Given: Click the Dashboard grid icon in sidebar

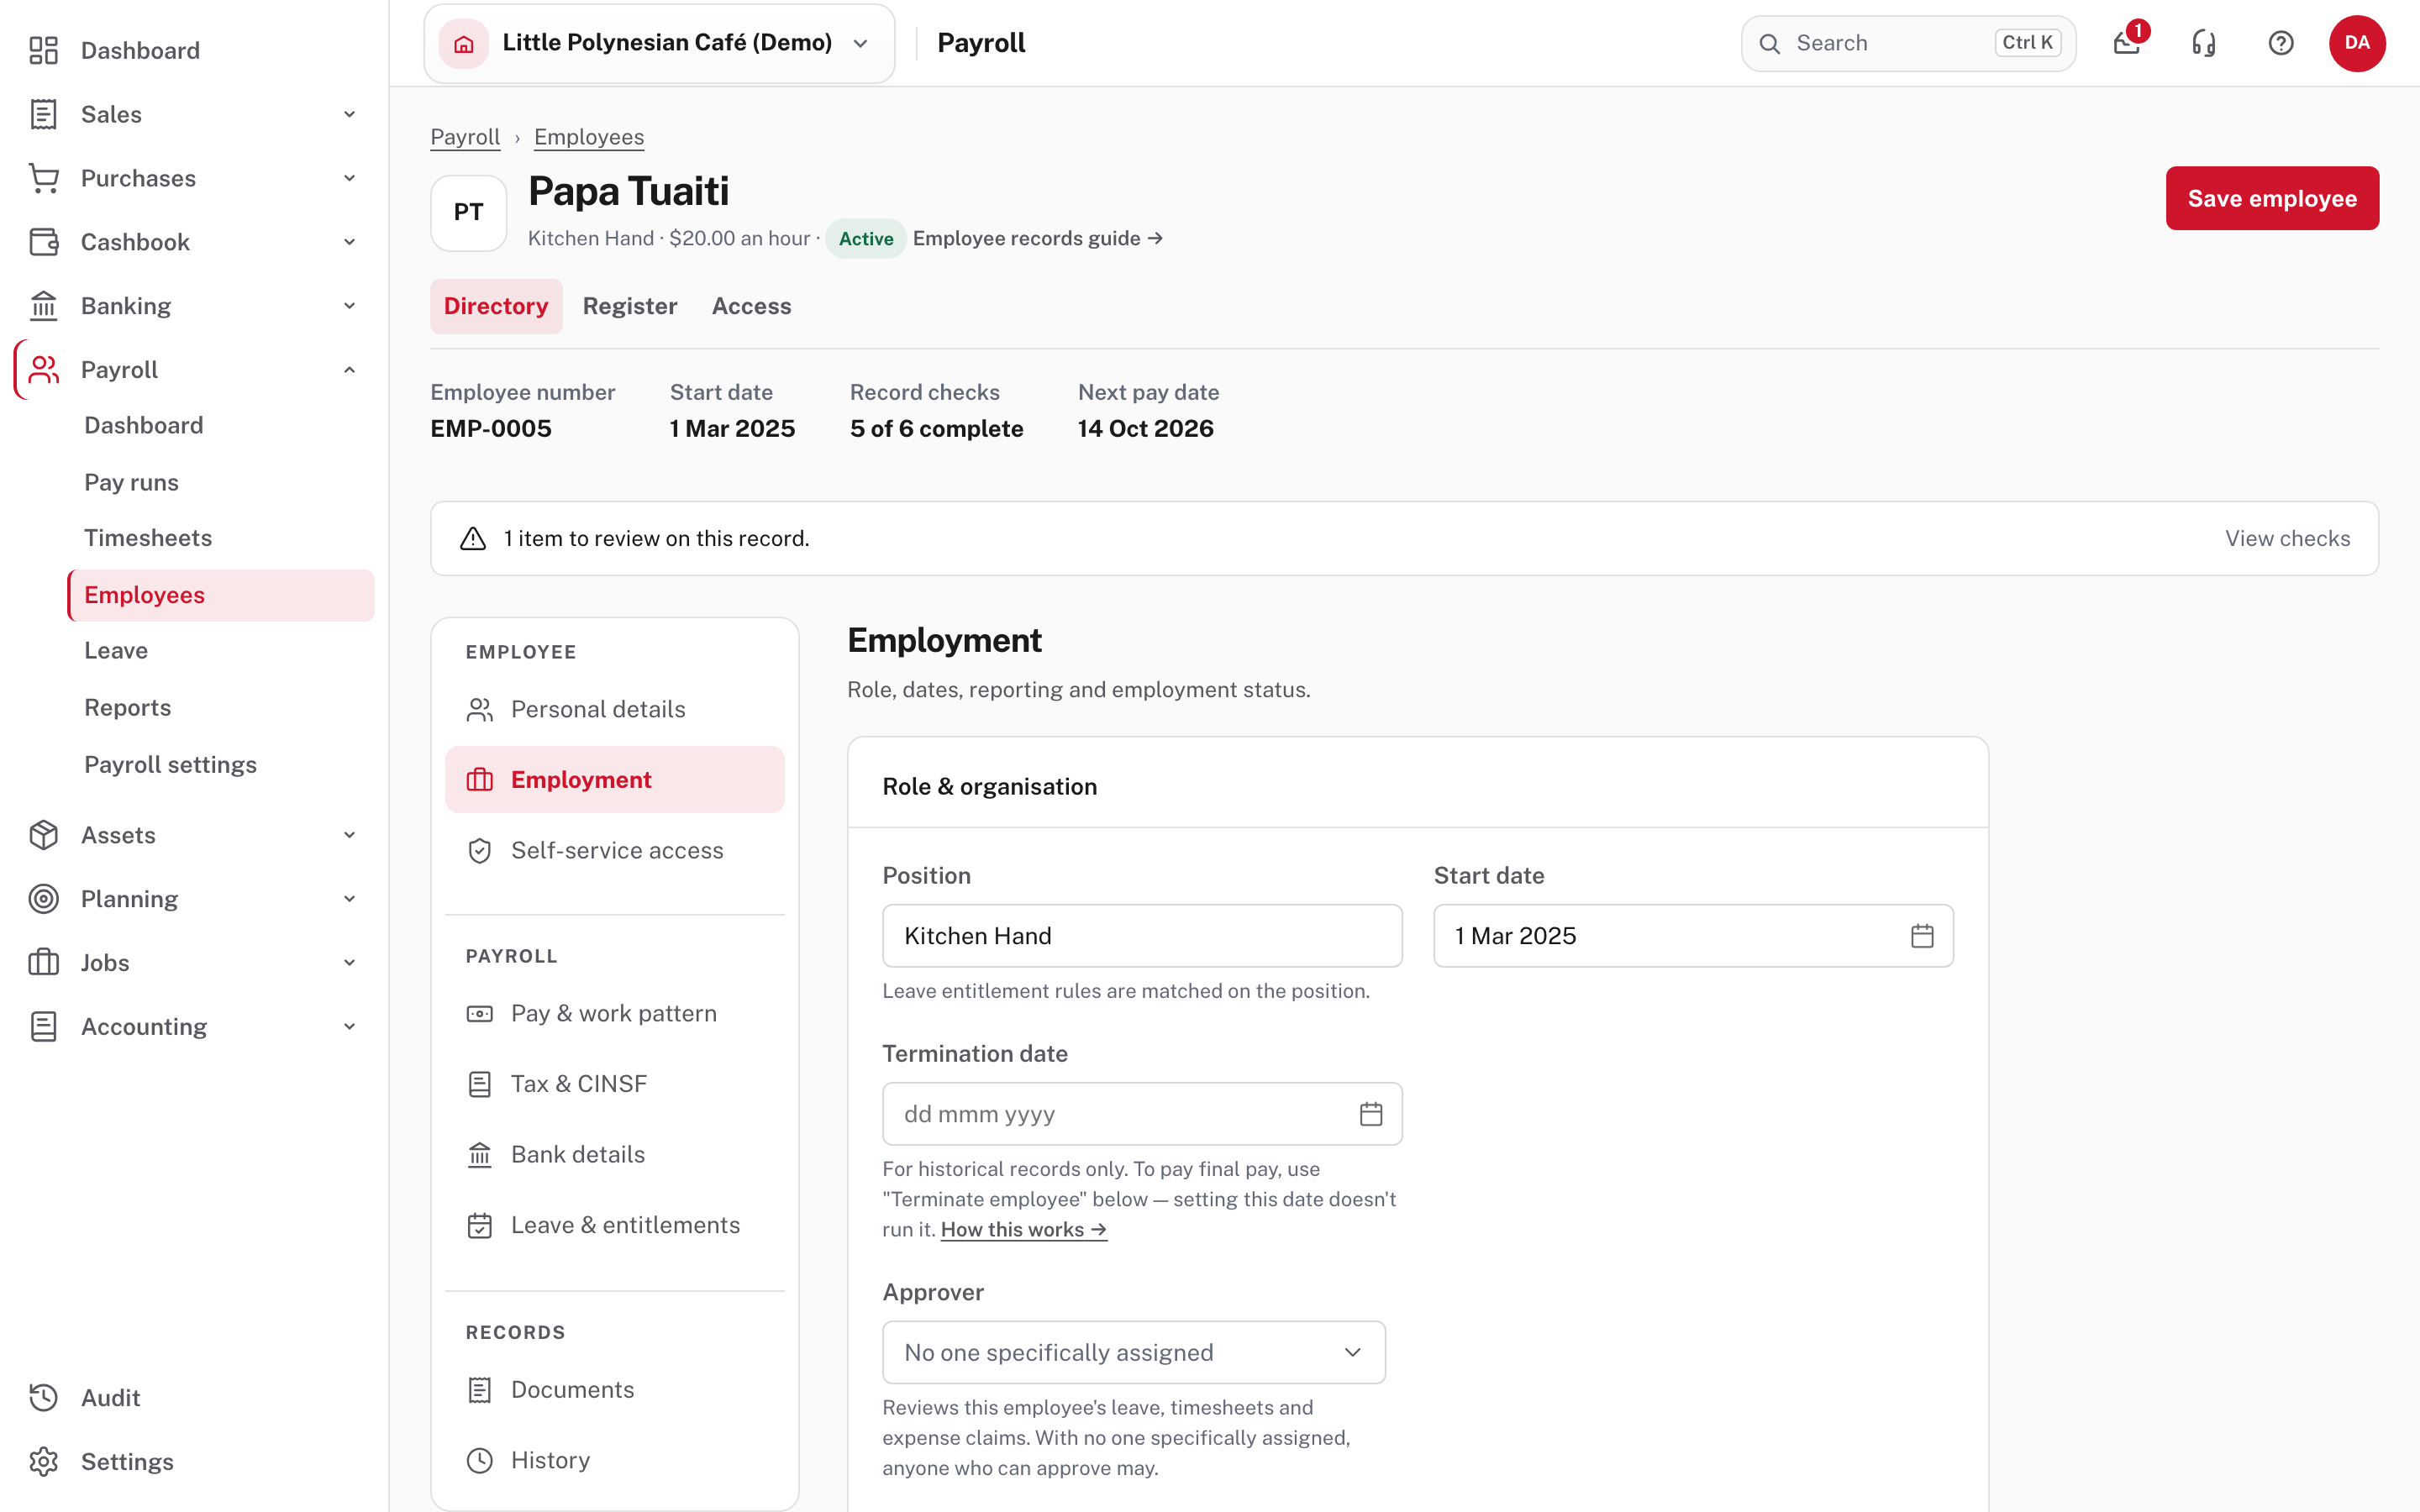Looking at the screenshot, I should pyautogui.click(x=43, y=50).
